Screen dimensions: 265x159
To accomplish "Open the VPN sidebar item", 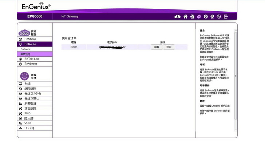I will pos(27,123).
